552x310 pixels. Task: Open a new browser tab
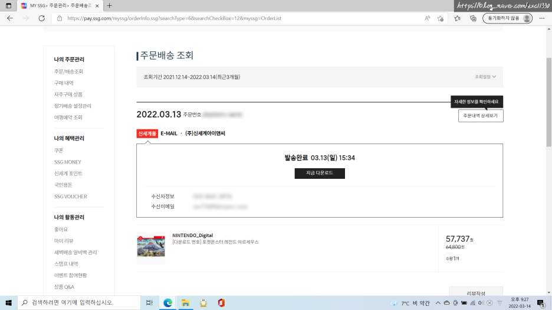coord(110,6)
